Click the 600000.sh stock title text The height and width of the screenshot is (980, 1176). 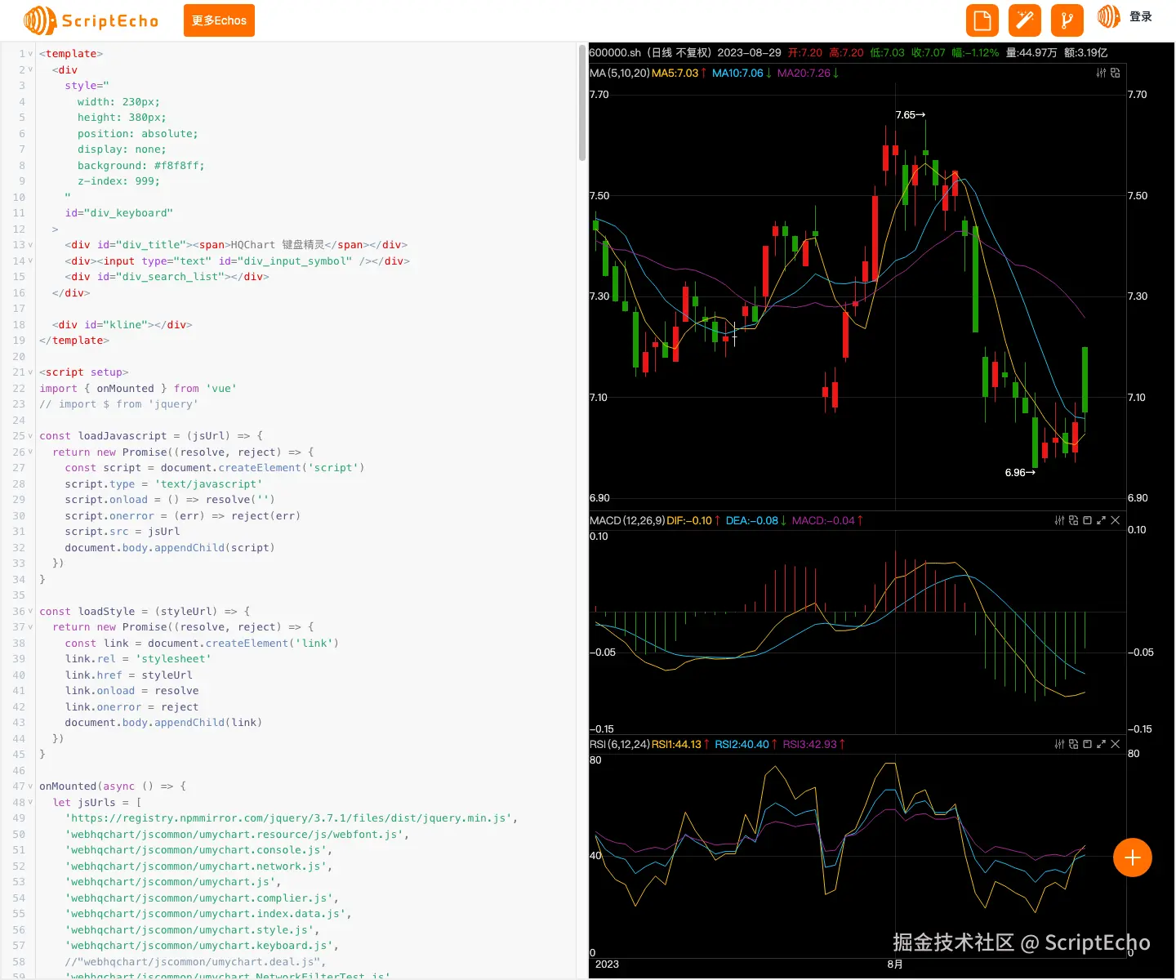tap(615, 52)
